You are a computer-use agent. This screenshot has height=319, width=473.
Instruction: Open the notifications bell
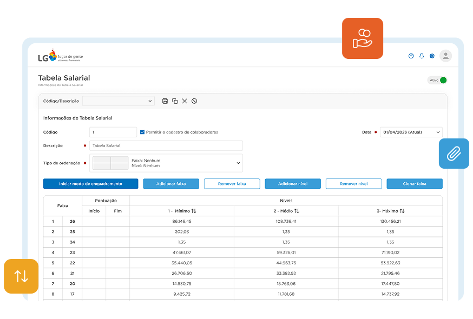click(422, 56)
